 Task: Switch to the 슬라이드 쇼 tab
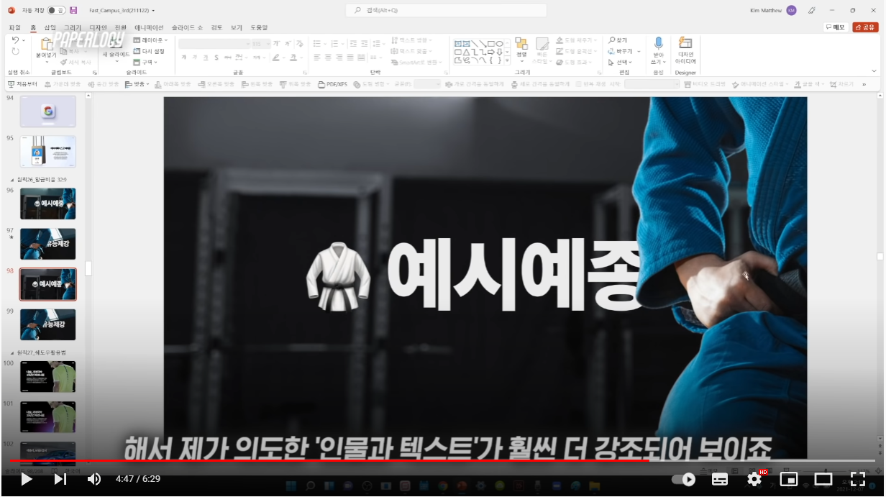187,27
